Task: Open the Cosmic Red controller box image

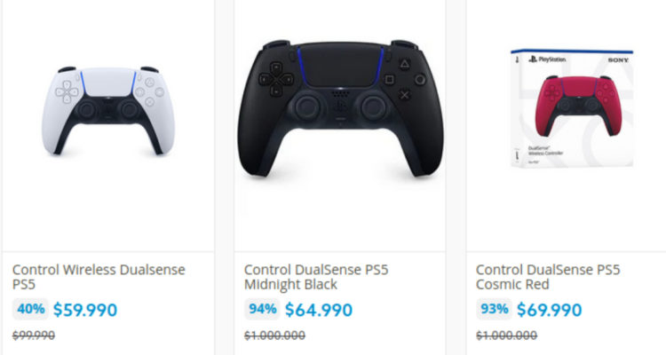Action: (571, 109)
